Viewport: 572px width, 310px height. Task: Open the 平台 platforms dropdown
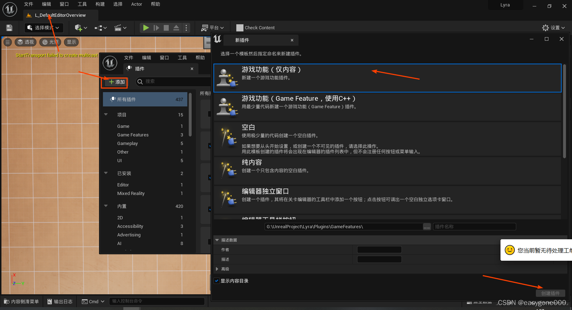[213, 28]
